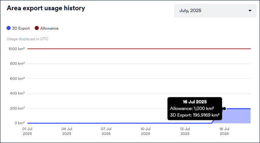Click the 16 Jul 2025 axis label
Screen dimensions: 260x143
225,131
